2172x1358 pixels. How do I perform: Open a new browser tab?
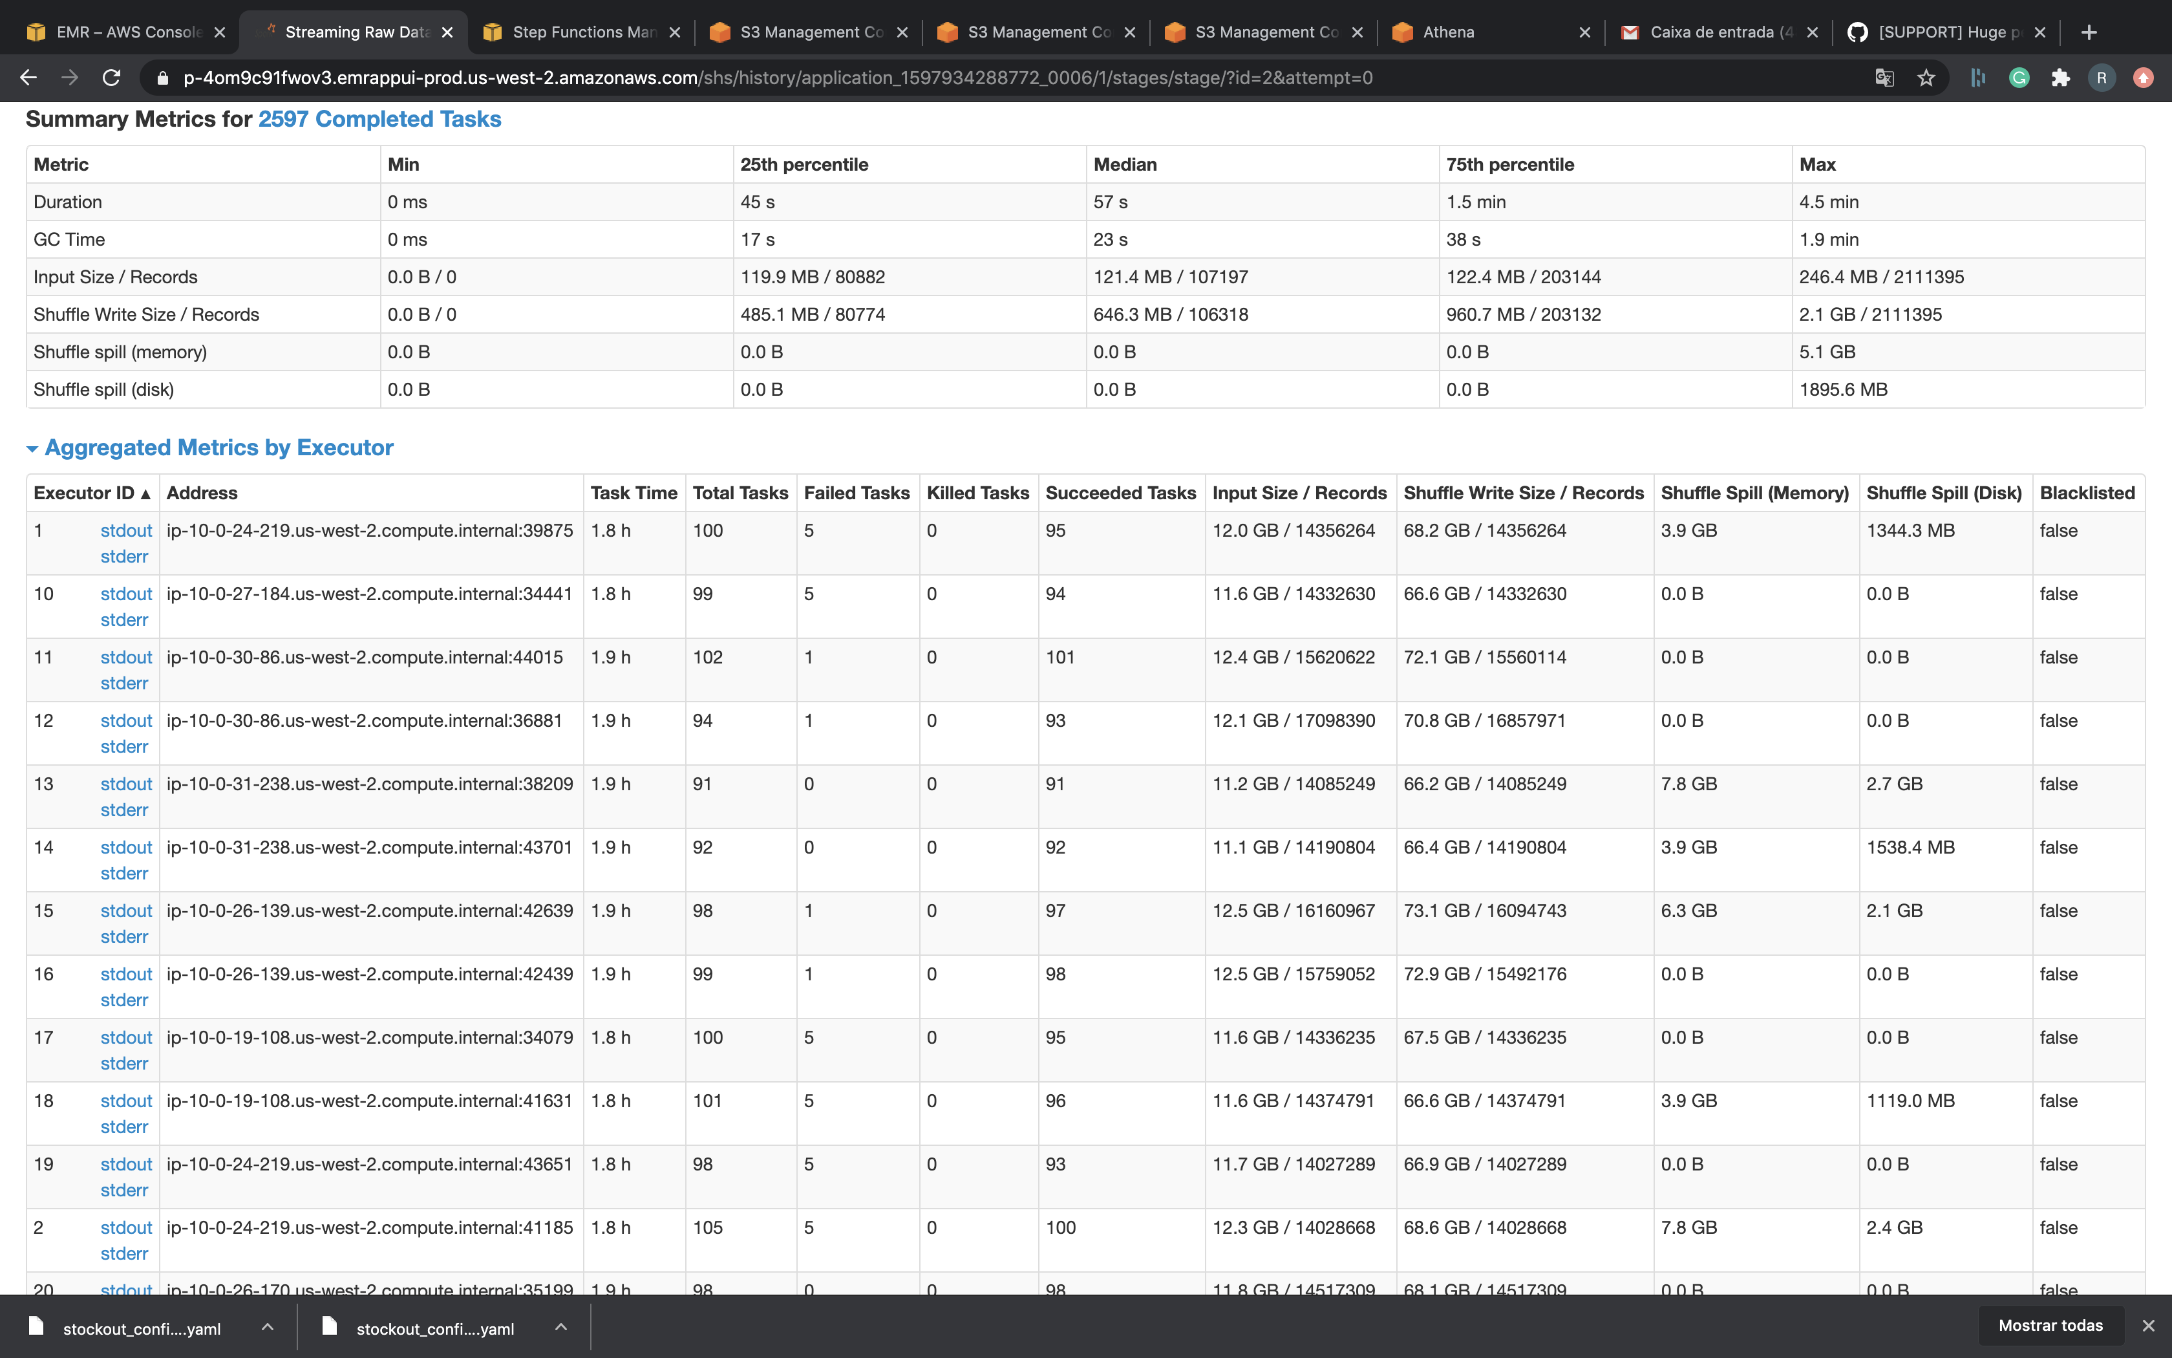click(2089, 32)
